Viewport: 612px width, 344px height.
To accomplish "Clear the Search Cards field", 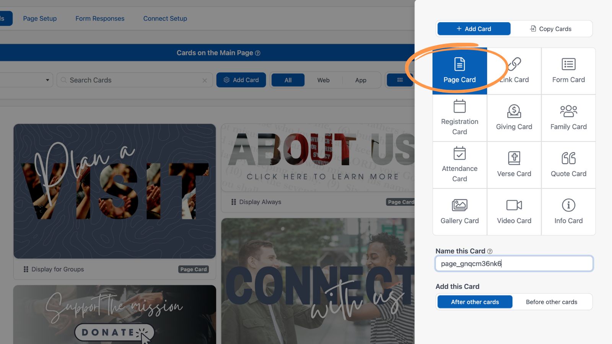I will [x=205, y=80].
